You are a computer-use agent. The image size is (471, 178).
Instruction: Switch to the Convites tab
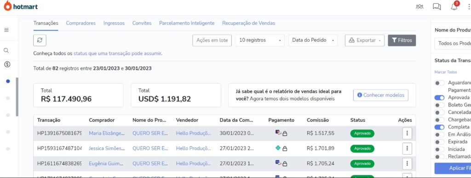(x=142, y=23)
